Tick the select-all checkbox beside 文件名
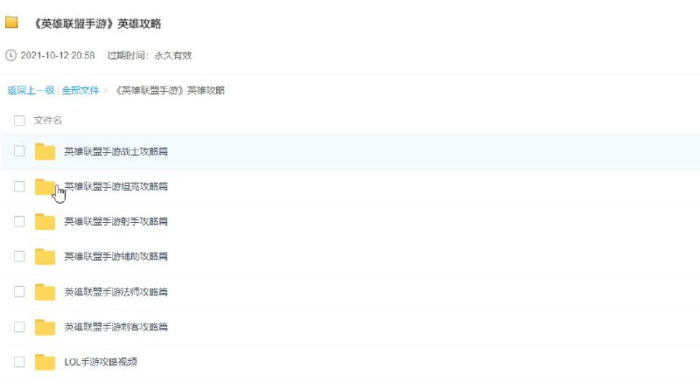 pyautogui.click(x=19, y=121)
